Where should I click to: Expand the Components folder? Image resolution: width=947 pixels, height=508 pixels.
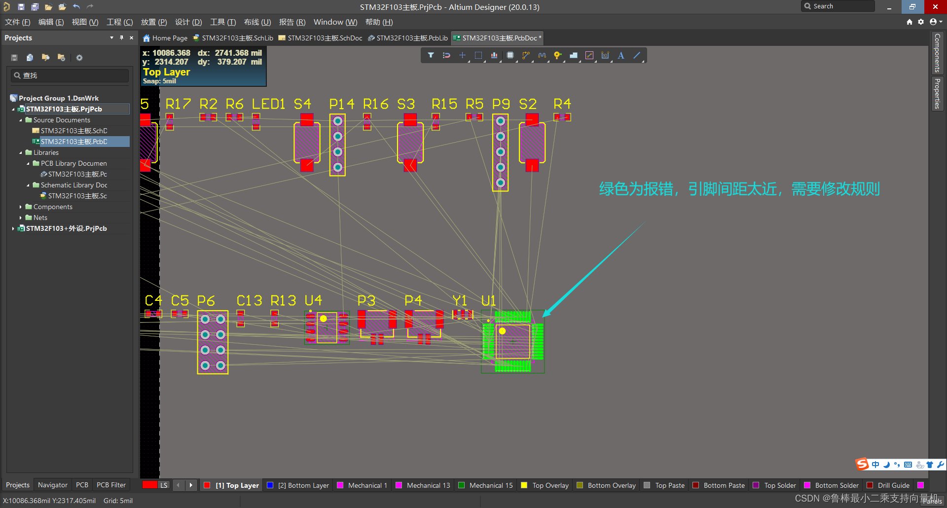(x=21, y=207)
